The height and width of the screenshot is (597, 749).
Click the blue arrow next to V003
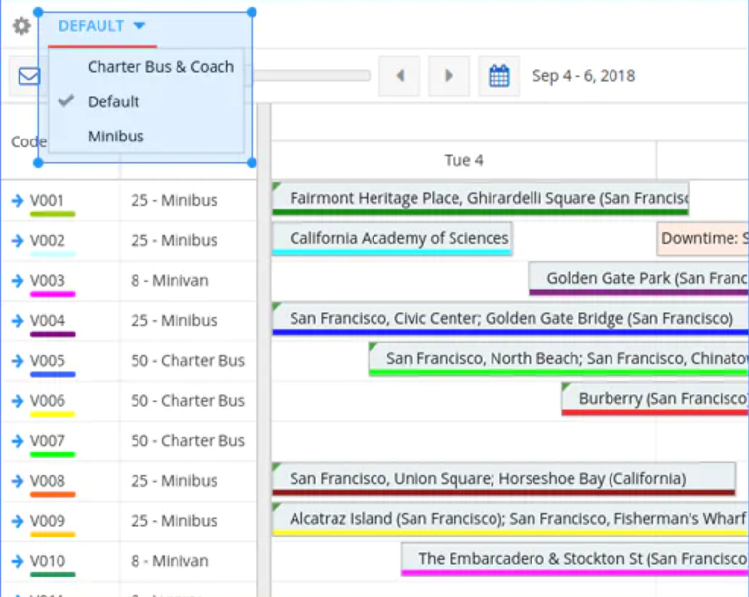18,280
